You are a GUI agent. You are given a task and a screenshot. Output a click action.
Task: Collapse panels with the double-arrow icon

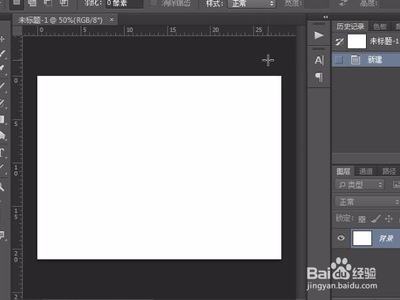click(x=325, y=17)
